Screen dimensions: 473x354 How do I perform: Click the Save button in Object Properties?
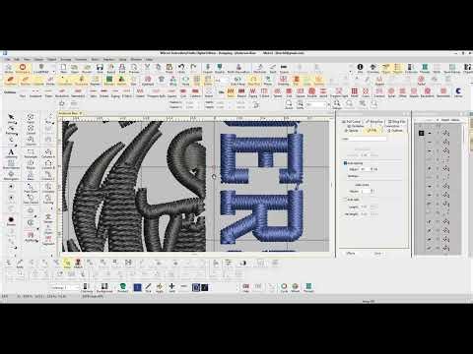377,254
